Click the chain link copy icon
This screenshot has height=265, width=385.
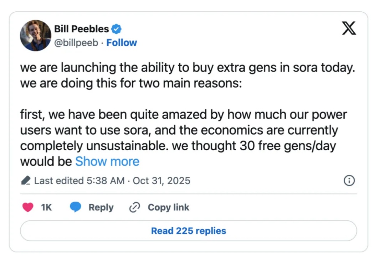coord(135,207)
